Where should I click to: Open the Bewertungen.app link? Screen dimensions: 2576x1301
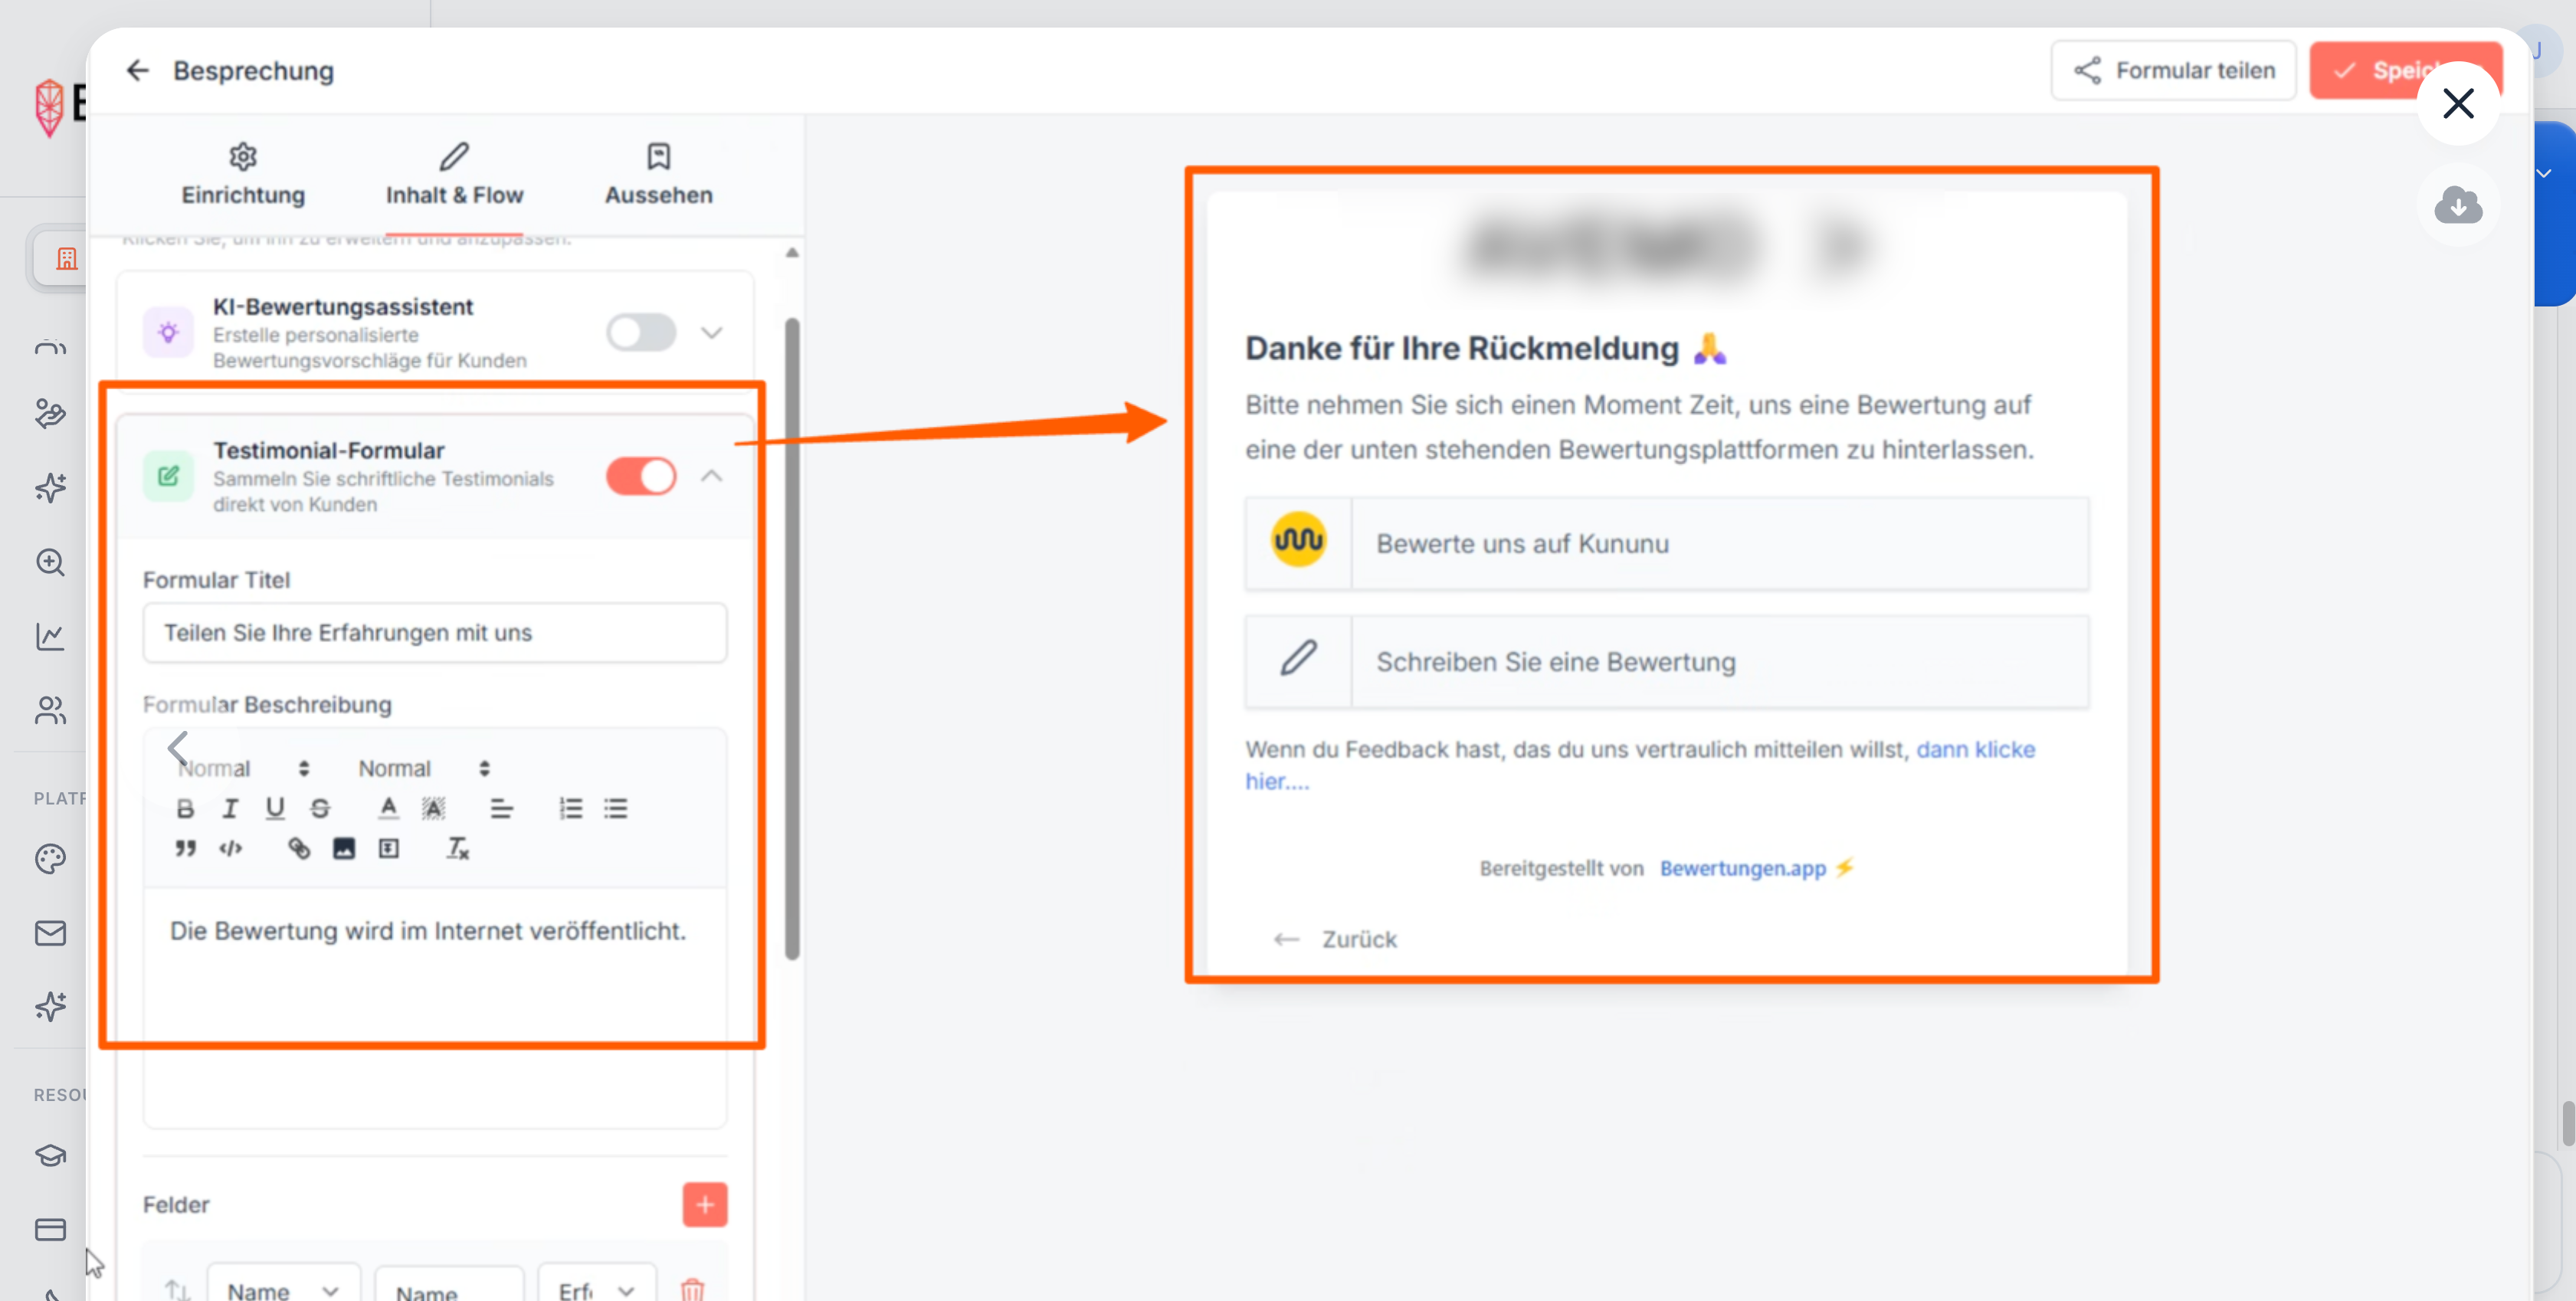point(1743,868)
